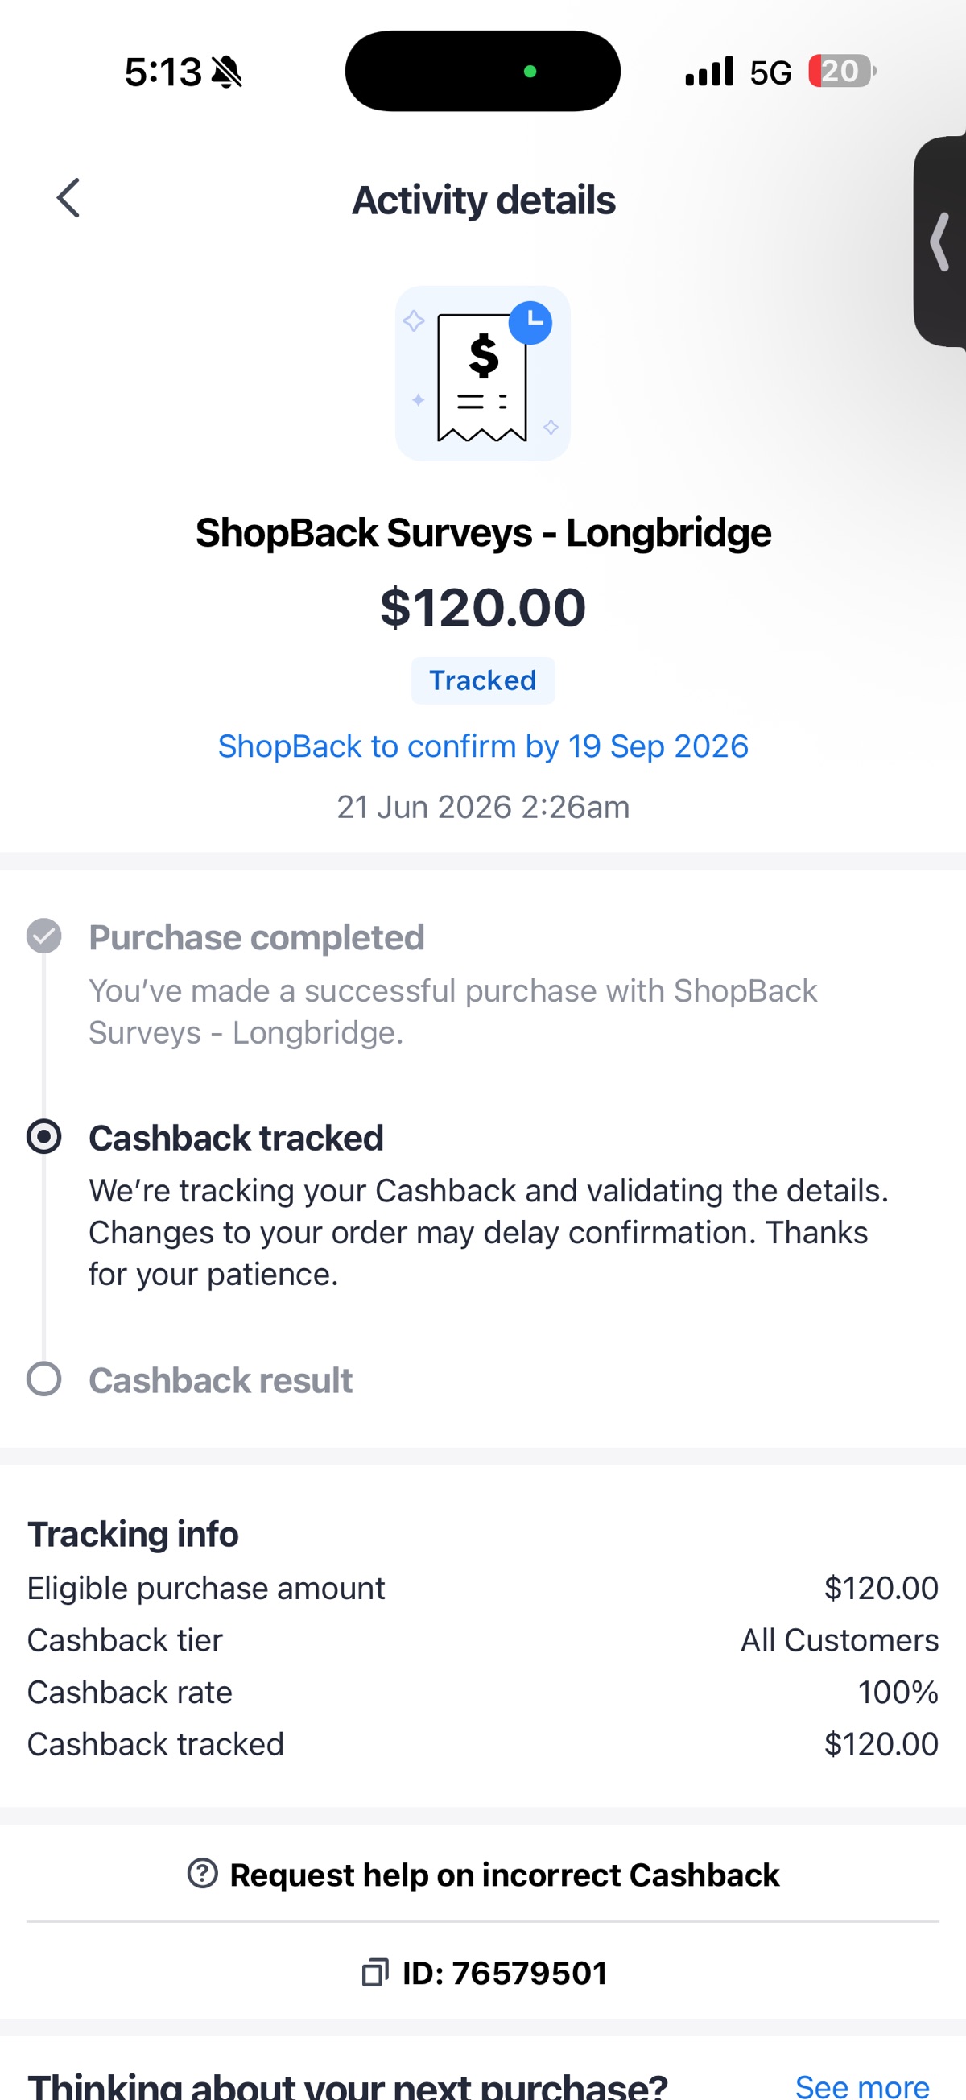966x2100 pixels.
Task: Tap the muted bell status icon
Action: (227, 72)
